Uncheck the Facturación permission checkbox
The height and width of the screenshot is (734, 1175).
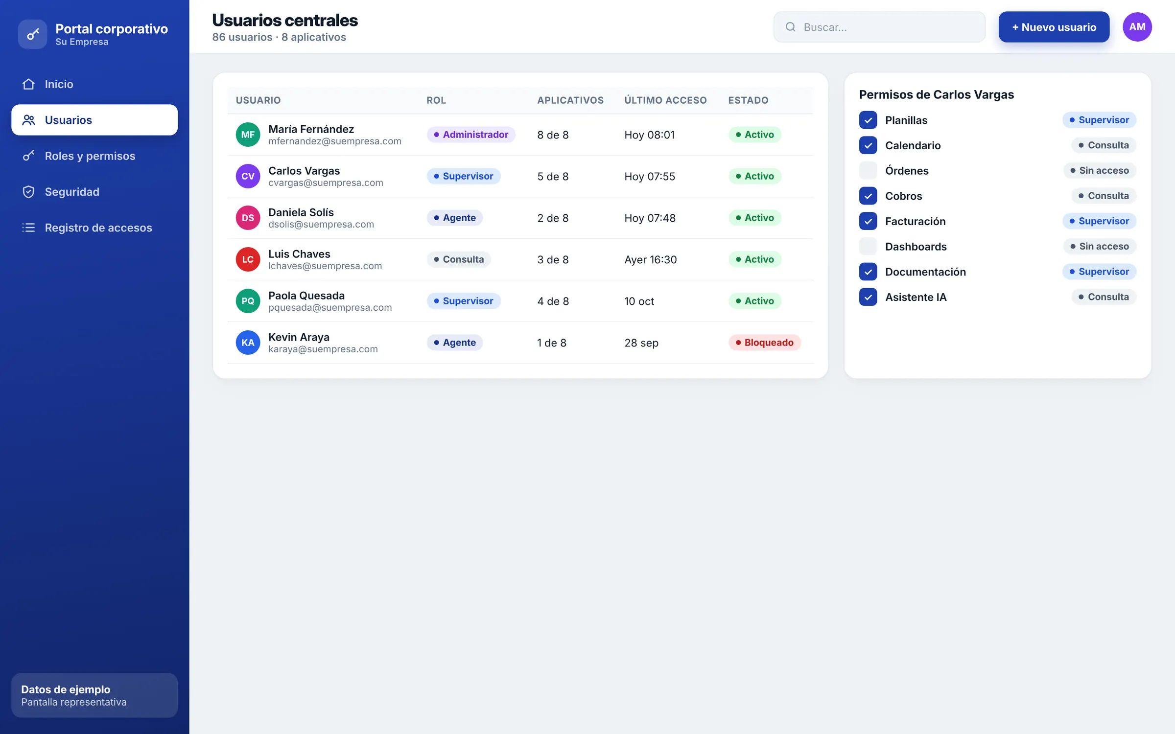pos(868,221)
